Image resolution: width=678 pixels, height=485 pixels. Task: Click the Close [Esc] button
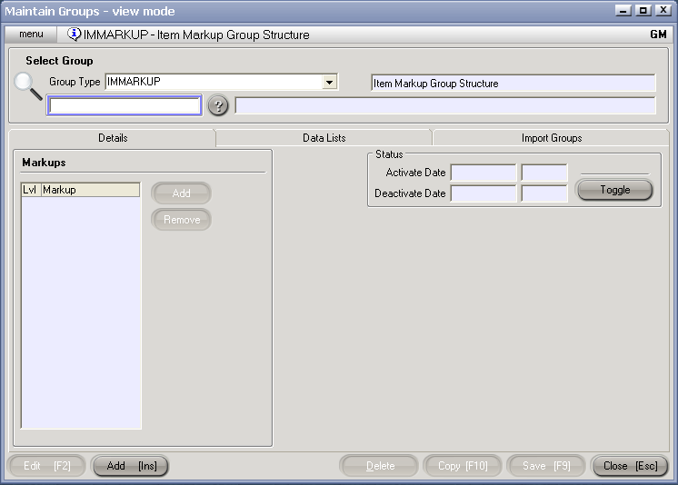(x=630, y=466)
